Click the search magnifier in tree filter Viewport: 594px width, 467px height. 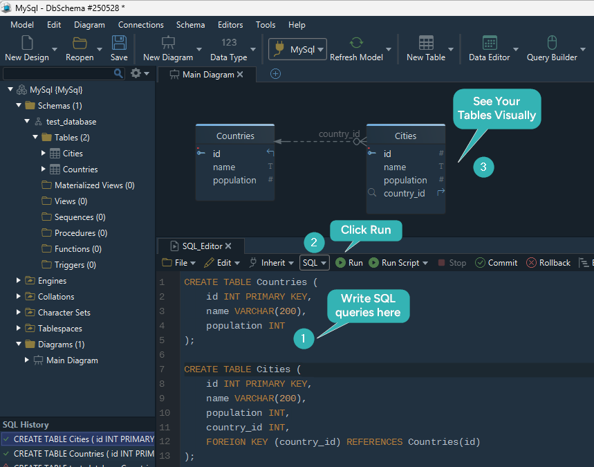[x=118, y=73]
